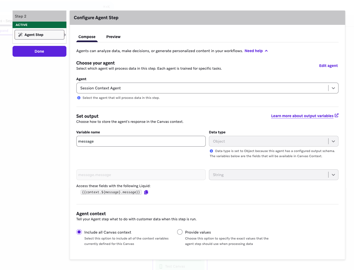Screen dimensions: 354x270
Task: Select the Compose tab
Action: click(x=87, y=37)
